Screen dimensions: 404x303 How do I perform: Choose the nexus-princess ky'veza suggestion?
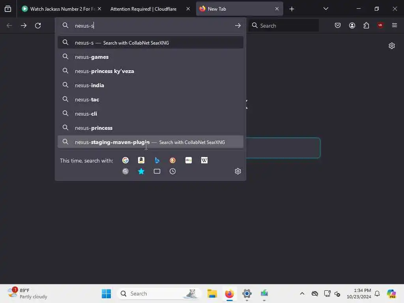click(150, 71)
